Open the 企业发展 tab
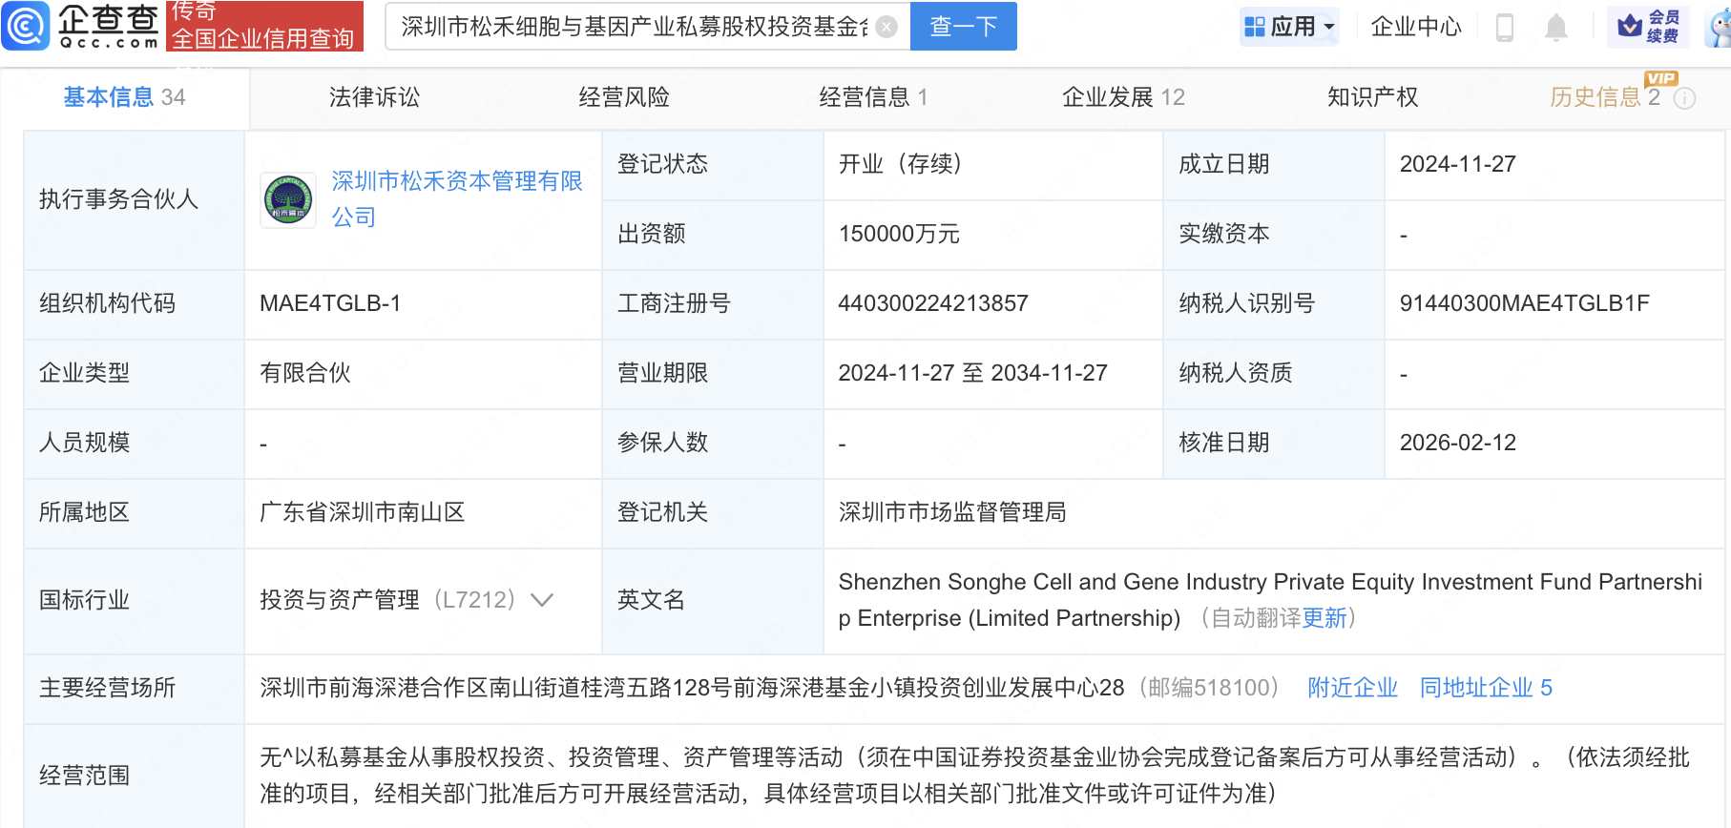 point(1122,97)
